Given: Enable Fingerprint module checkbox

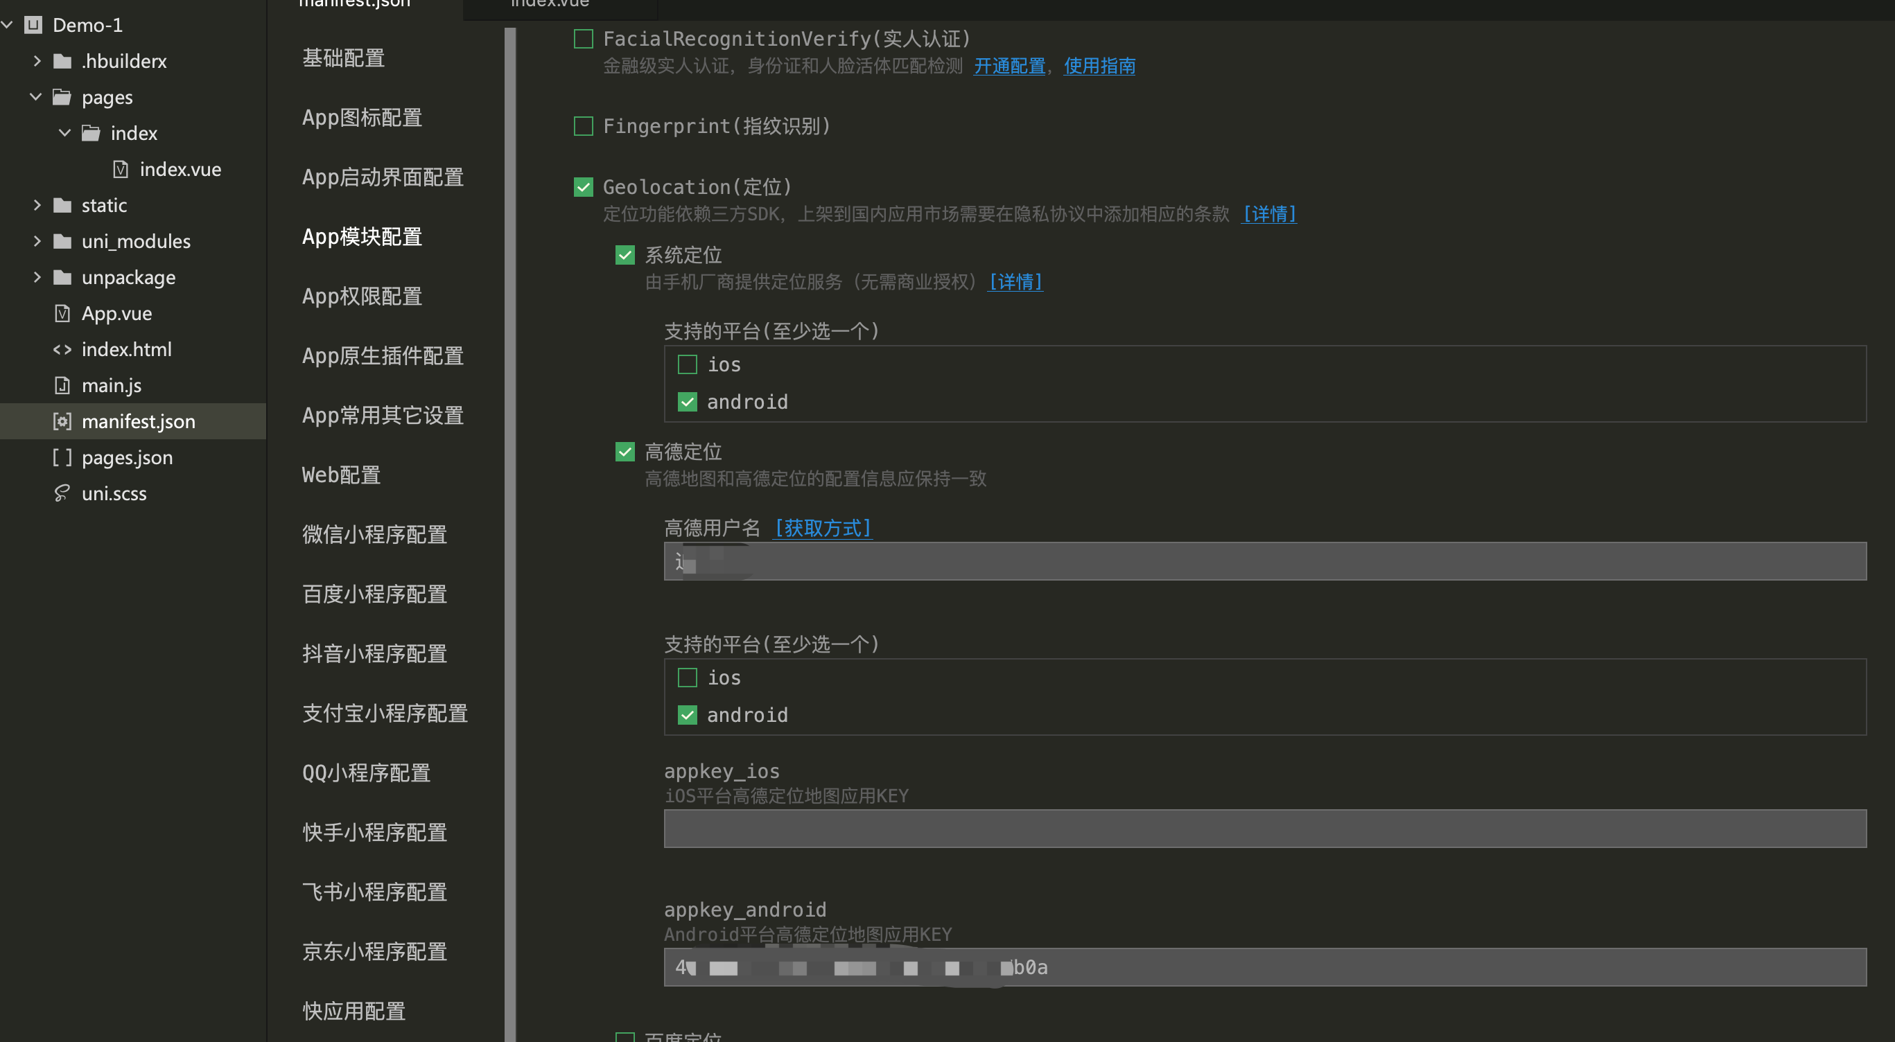Looking at the screenshot, I should (x=584, y=127).
